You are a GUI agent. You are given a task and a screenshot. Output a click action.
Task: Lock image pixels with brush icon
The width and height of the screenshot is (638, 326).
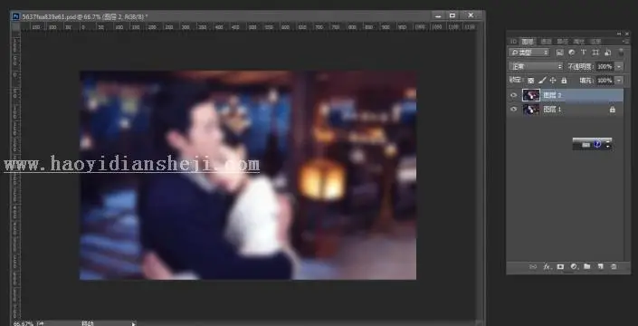(x=542, y=81)
